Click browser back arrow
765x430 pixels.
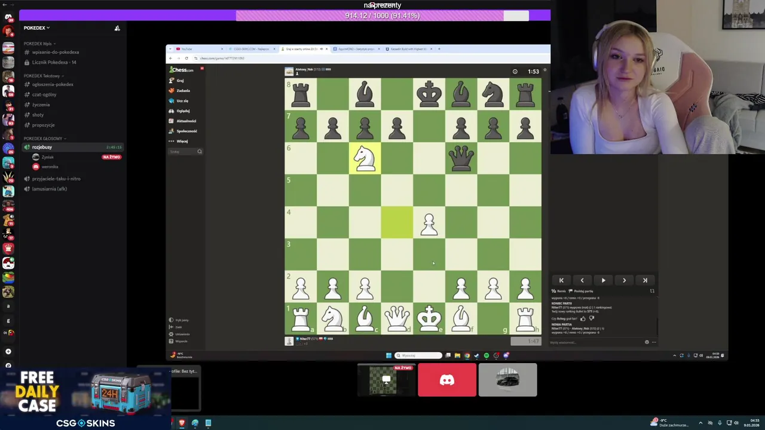click(x=171, y=58)
